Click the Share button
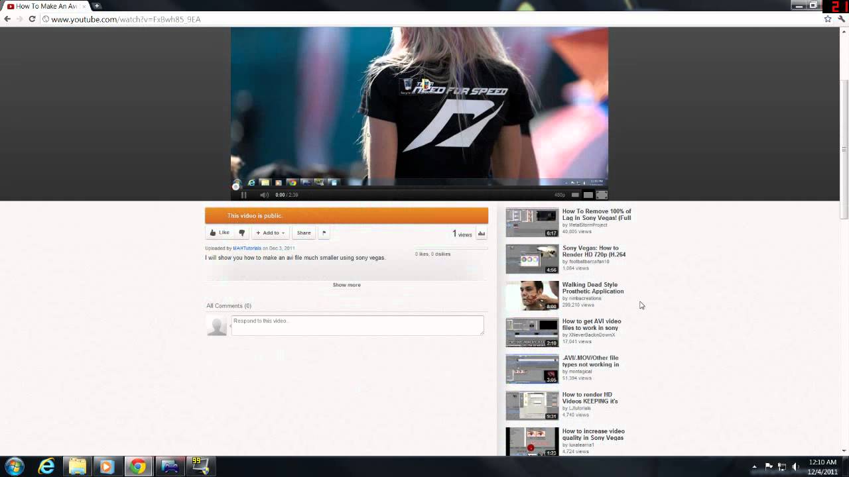849x477 pixels. (x=304, y=233)
